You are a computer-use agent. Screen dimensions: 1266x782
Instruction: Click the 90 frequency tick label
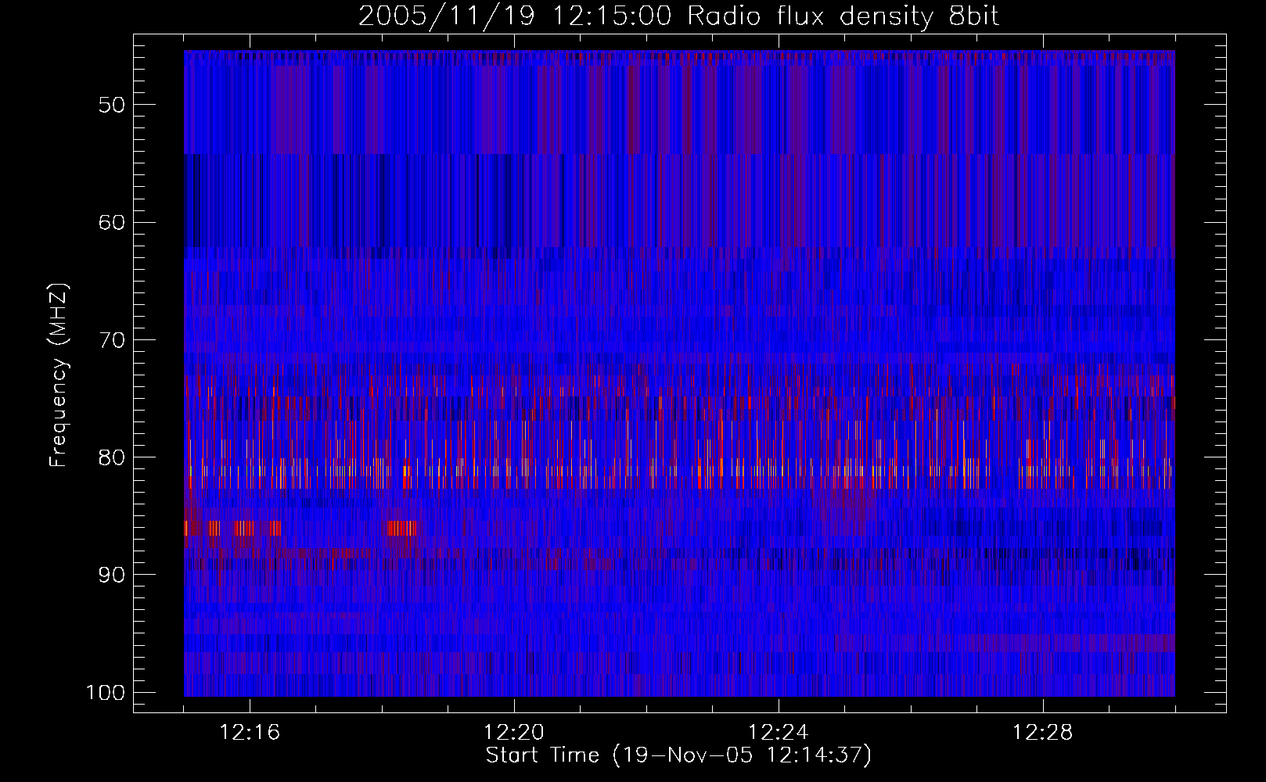(x=112, y=575)
